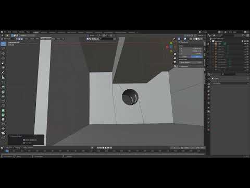Jump to the timeline start frame
Image resolution: width=250 pixels, height=188 pixels.
click(x=97, y=148)
